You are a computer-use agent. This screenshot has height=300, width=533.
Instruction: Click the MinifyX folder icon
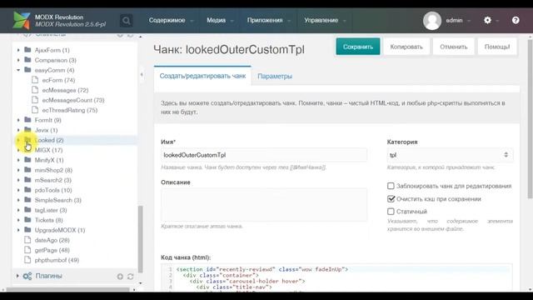[27, 160]
